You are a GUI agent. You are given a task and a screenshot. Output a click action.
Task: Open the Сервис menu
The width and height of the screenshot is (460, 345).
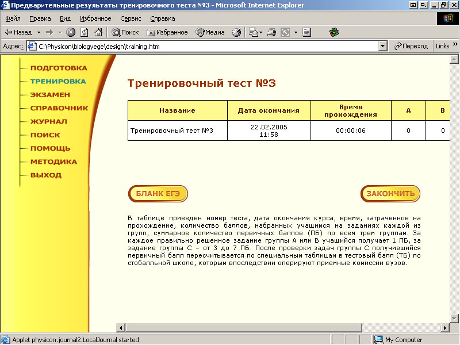tap(131, 18)
